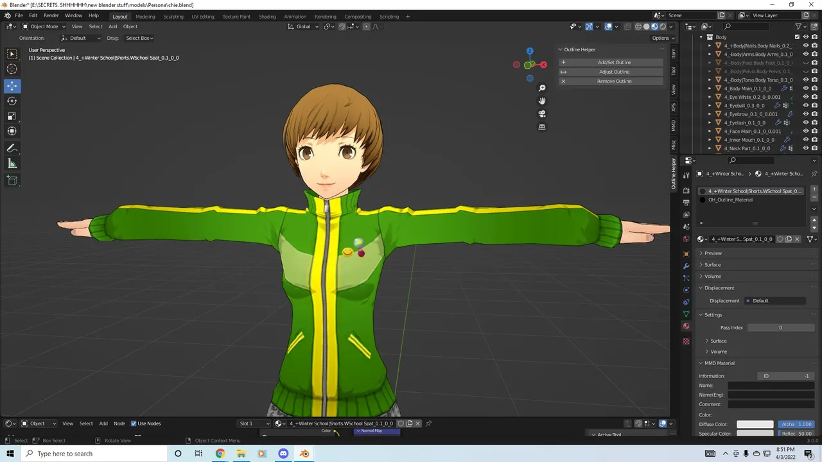Open the Slot 1 dropdown in node editor
This screenshot has width=822, height=462.
tap(254, 424)
